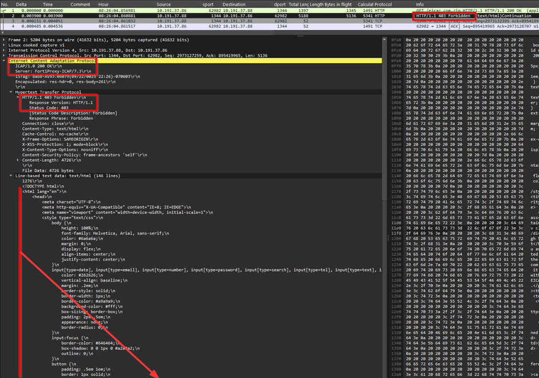Collapse the HTTP/1.1 403 Forbidden subtree
Screen dimensions: 539x378
[x=18, y=97]
